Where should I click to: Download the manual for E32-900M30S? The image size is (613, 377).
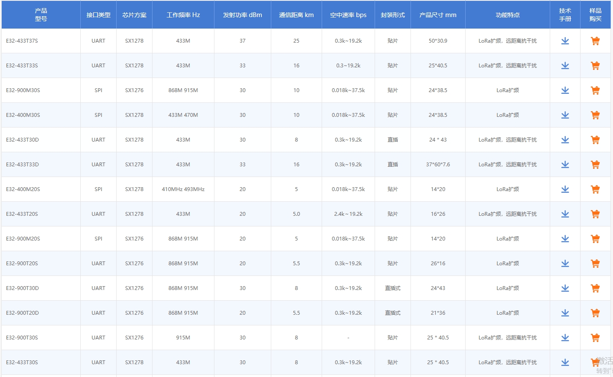coord(565,90)
